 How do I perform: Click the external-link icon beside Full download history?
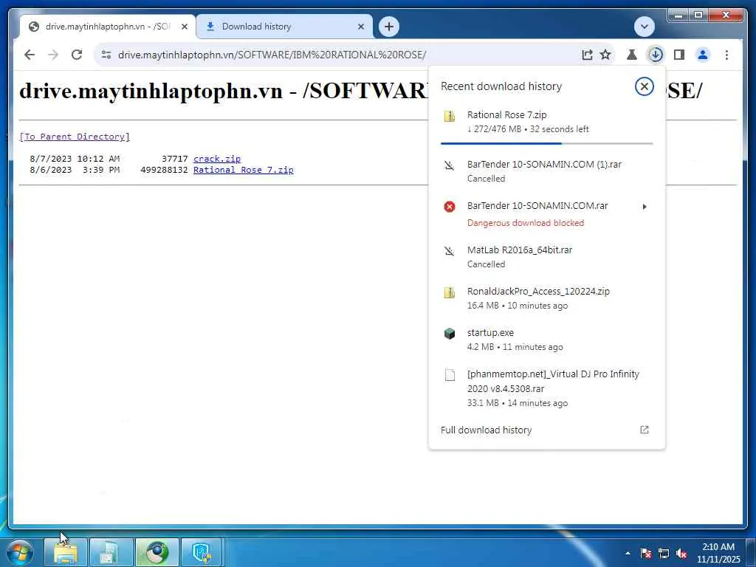(644, 430)
